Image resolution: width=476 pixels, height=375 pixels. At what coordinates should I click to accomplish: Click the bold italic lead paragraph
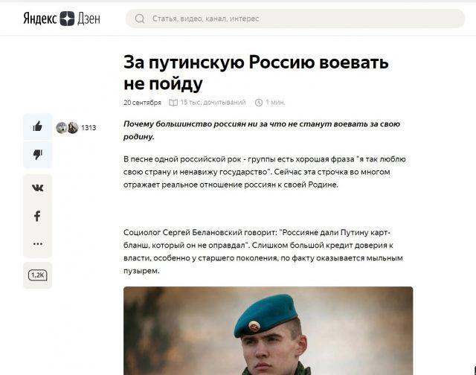coord(262,130)
